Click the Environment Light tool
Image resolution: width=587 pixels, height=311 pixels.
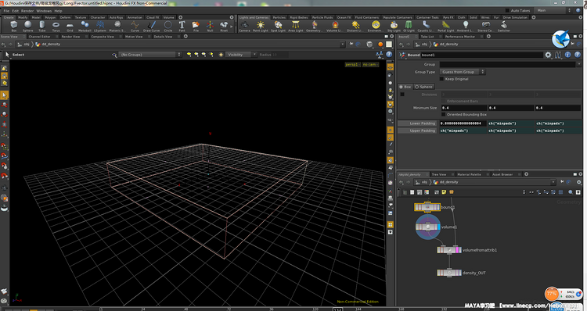coord(375,26)
